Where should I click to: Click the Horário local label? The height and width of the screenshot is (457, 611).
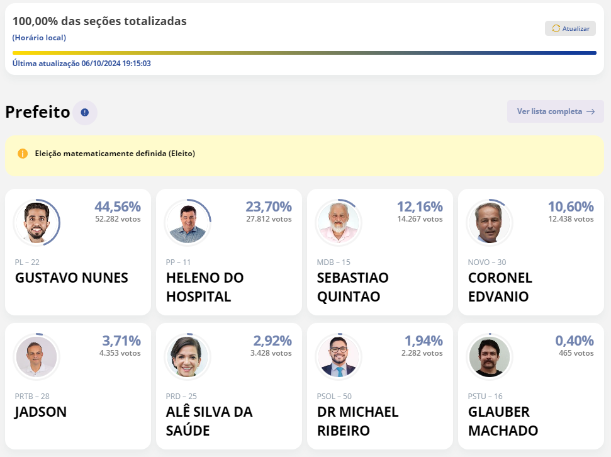click(x=39, y=38)
